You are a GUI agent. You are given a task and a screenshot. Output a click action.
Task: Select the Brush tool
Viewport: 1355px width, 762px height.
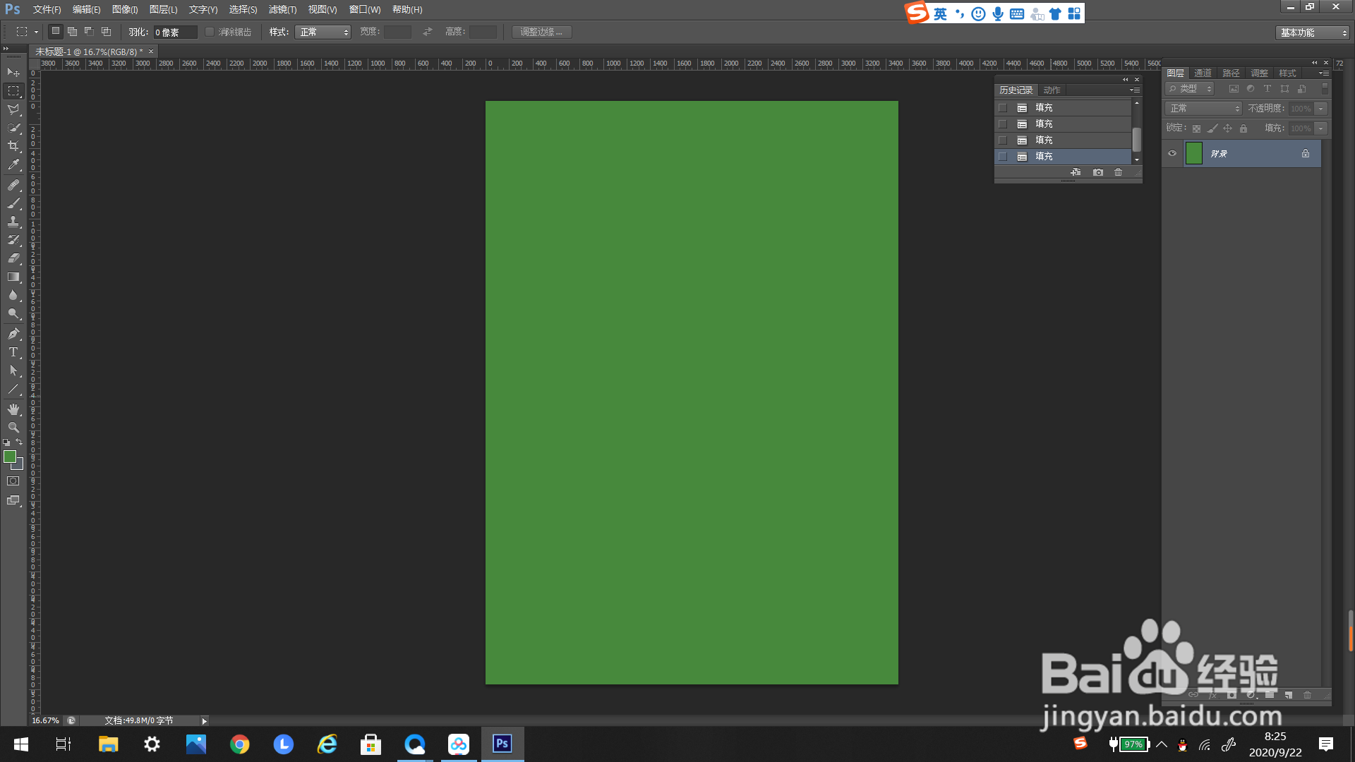(x=13, y=203)
